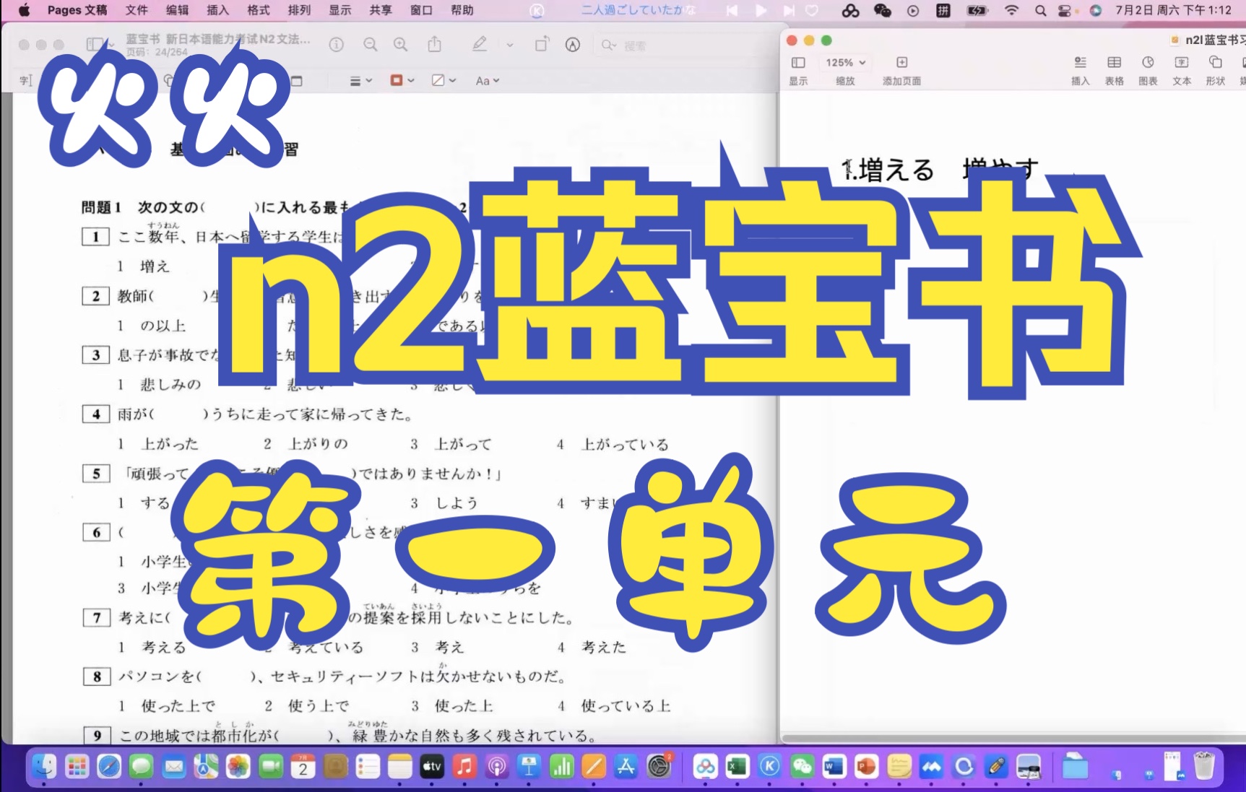Open the Apple menu

tap(24, 10)
